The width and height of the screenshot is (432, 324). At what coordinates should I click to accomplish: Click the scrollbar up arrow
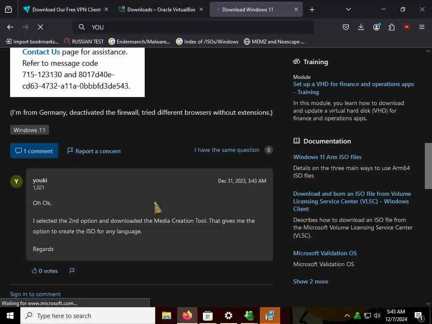(428, 51)
